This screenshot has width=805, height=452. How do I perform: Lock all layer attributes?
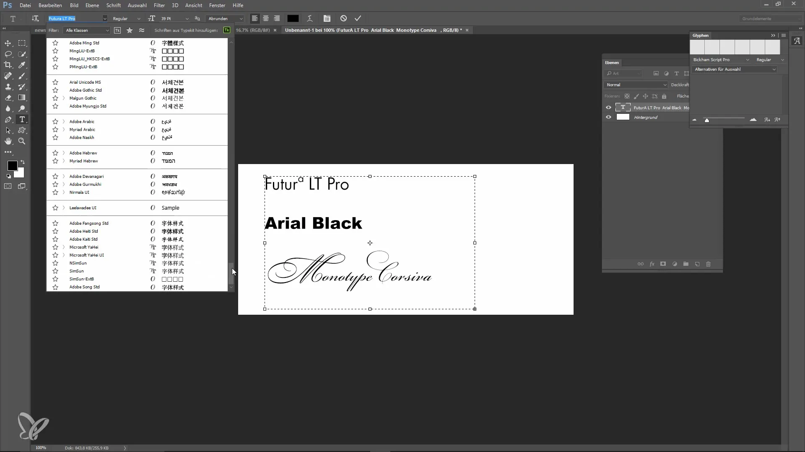coord(664,96)
